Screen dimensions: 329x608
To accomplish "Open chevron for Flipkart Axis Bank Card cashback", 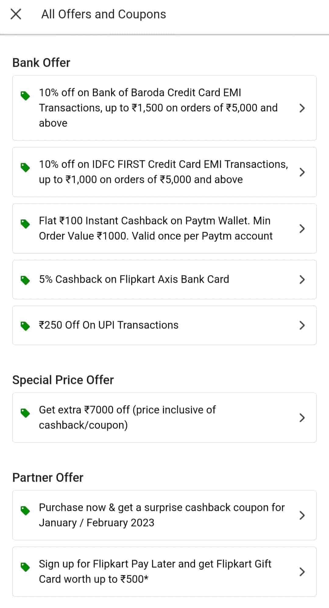I will tap(302, 279).
